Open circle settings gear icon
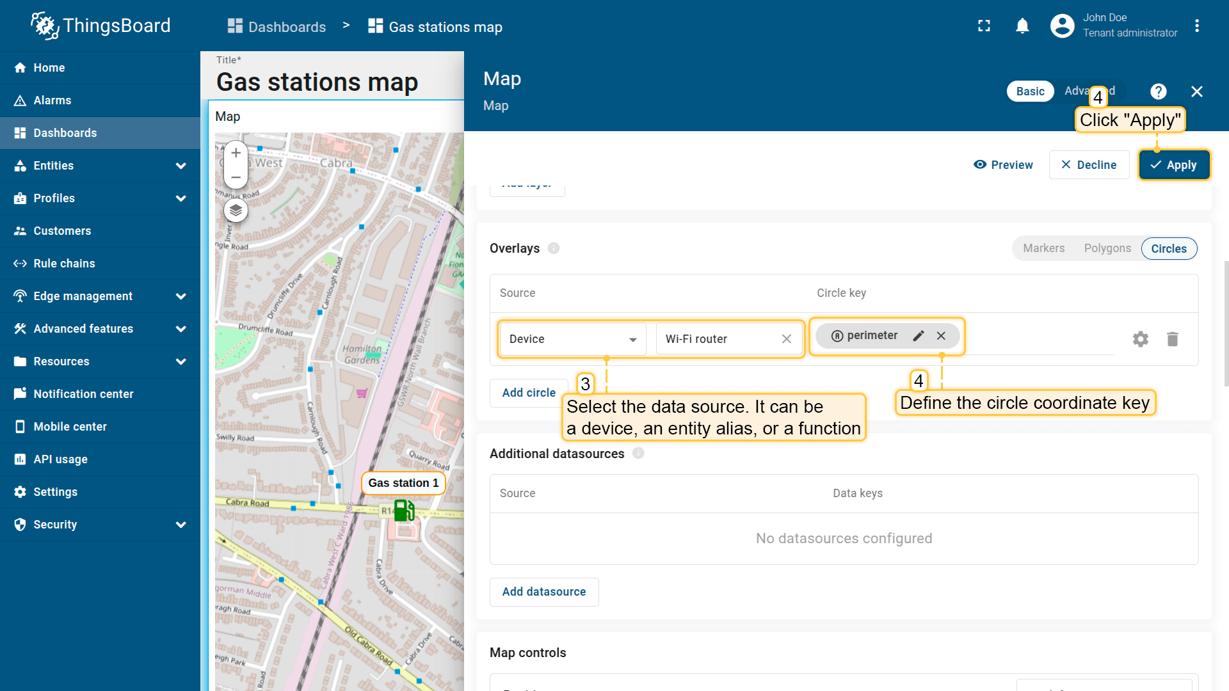 point(1140,339)
